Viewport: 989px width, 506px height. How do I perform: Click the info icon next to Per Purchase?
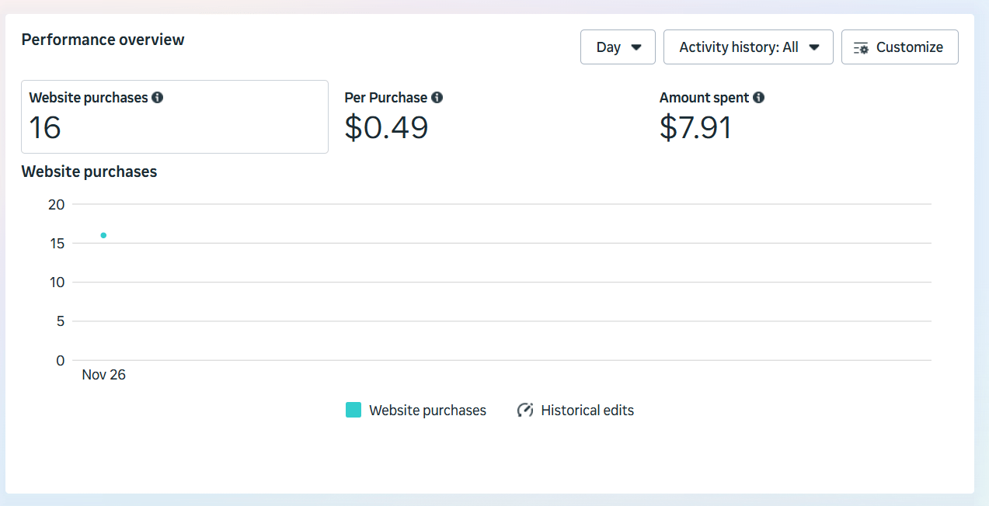click(x=437, y=98)
